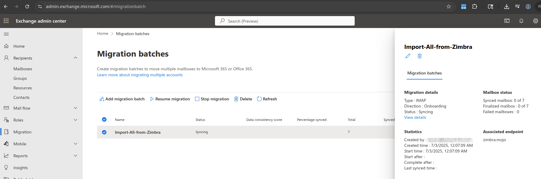Click the Syncing status cell in the table
The height and width of the screenshot is (179, 541).
202,132
